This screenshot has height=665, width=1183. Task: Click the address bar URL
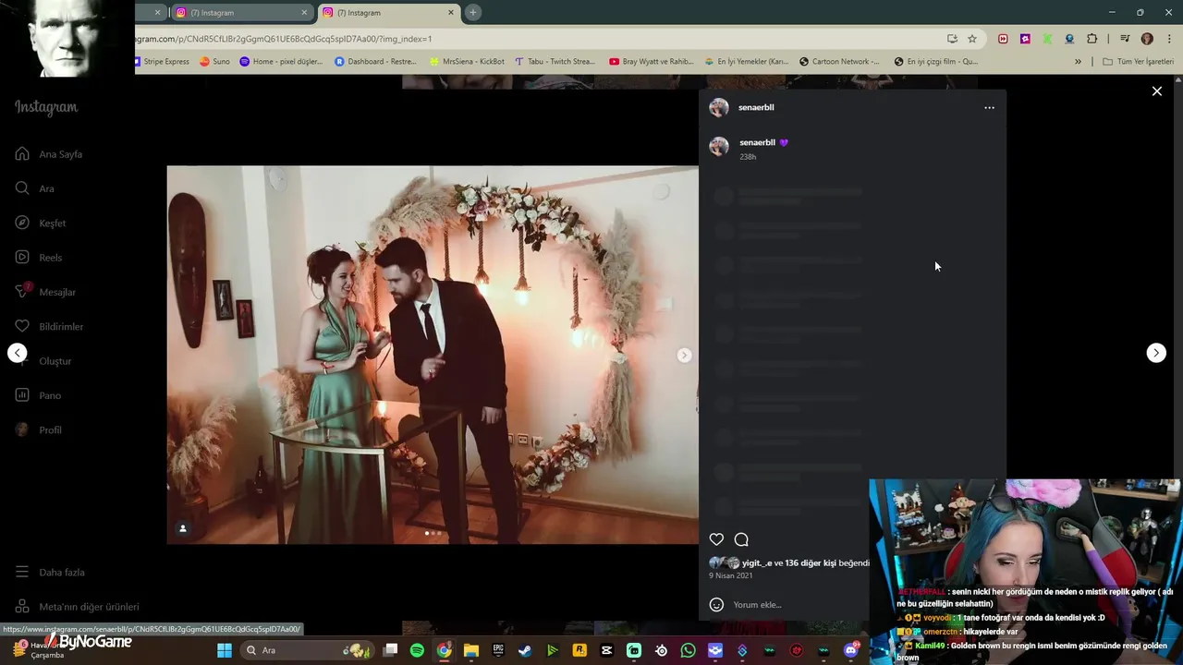point(285,39)
